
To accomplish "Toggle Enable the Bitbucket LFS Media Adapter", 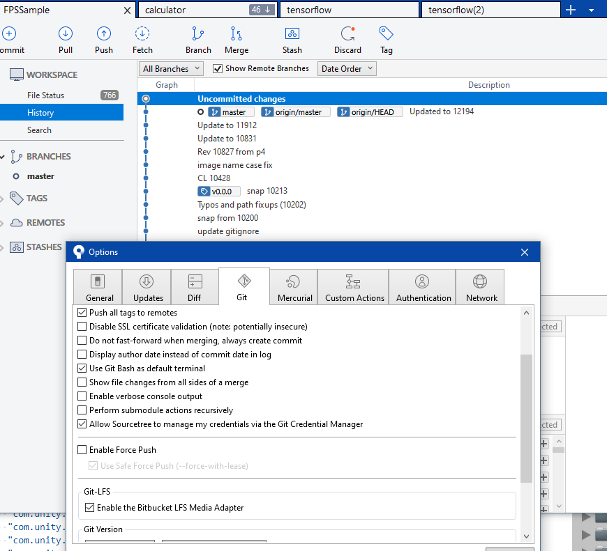I will coord(89,507).
